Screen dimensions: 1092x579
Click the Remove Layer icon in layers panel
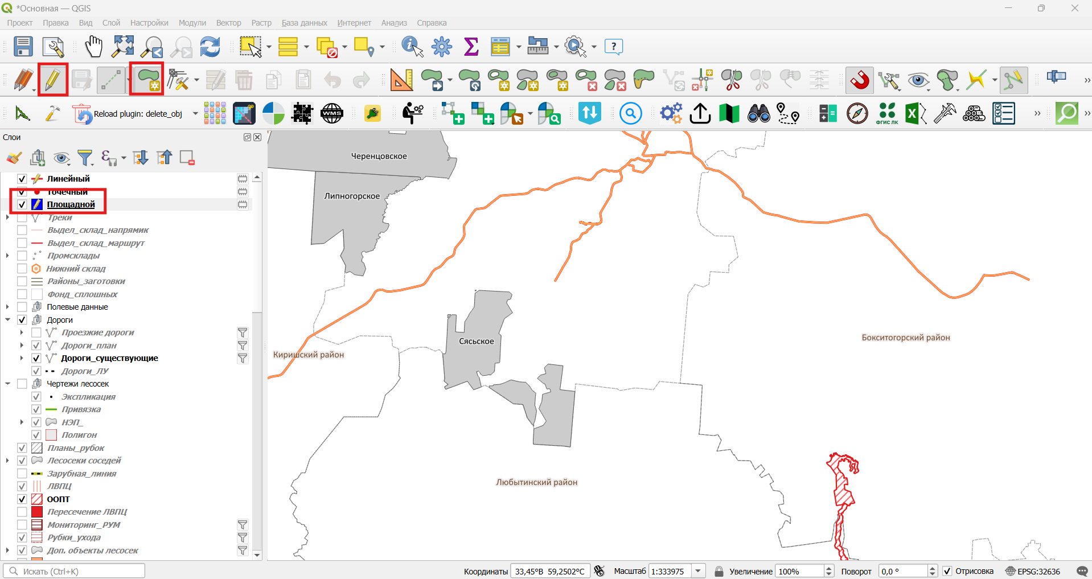tap(187, 158)
